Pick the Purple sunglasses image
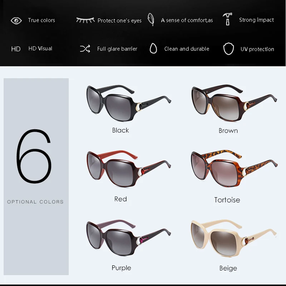The image size is (286, 286). coord(128,238)
